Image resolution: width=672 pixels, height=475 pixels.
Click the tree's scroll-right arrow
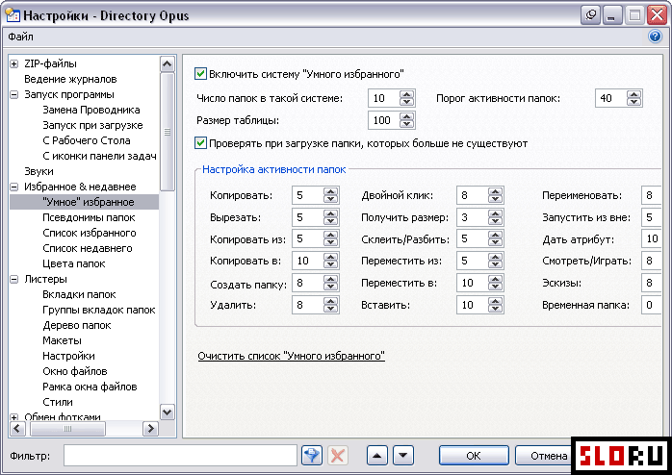click(x=150, y=429)
